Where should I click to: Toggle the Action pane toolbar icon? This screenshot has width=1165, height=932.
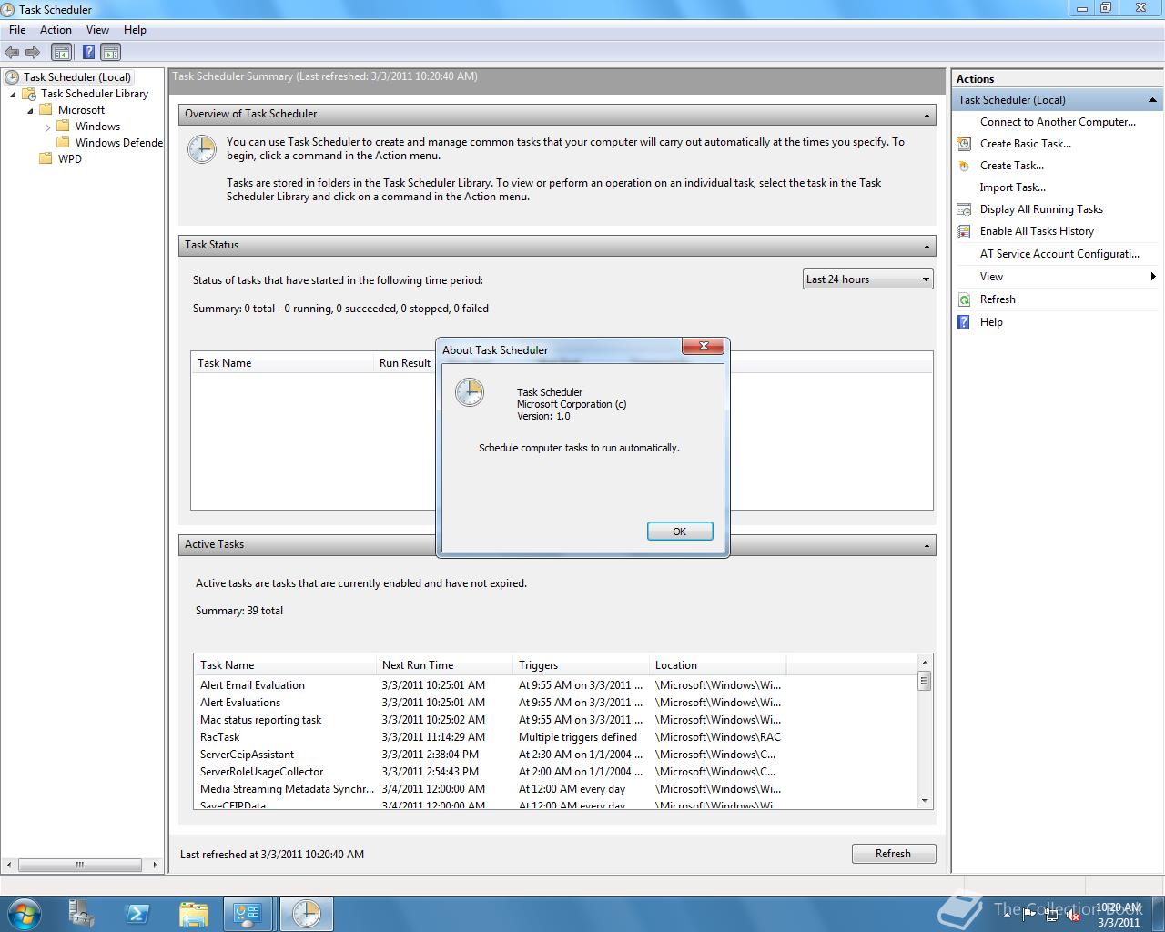110,53
